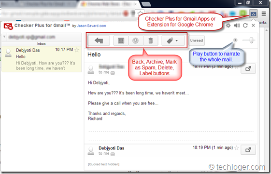Open the Inbox label header
The width and height of the screenshot is (271, 174).
42,44
